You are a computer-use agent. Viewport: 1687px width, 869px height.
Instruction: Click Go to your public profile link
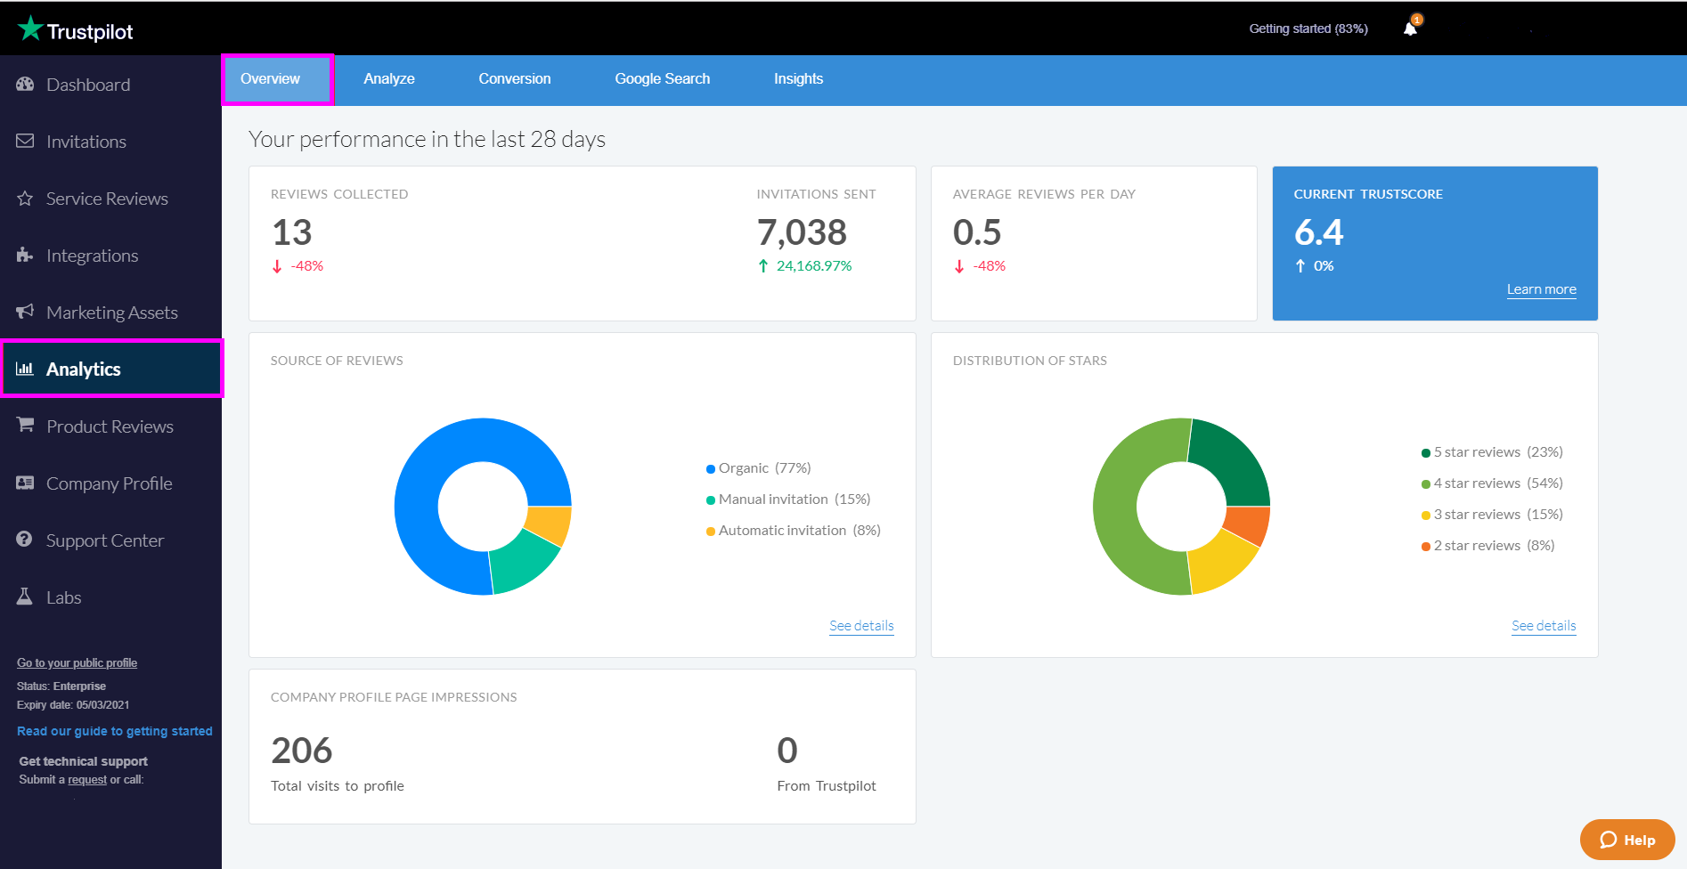[x=77, y=663]
